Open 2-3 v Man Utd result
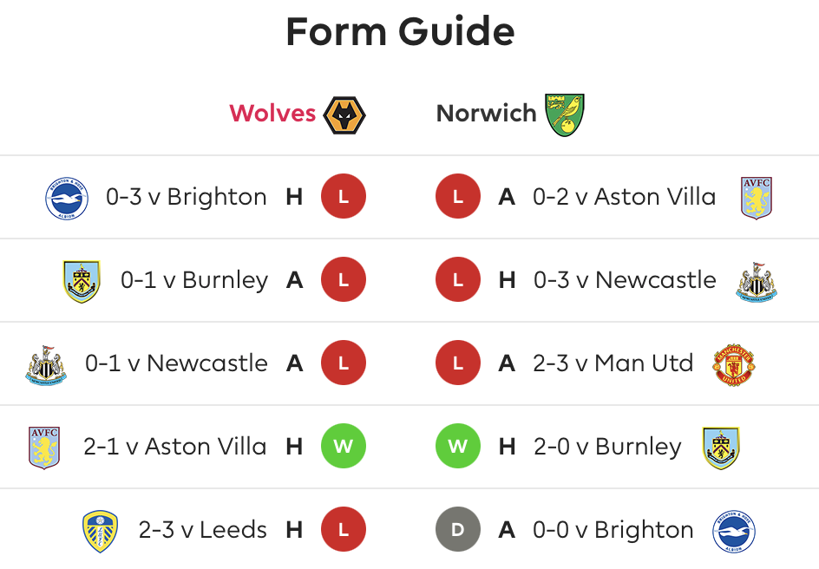 (613, 363)
